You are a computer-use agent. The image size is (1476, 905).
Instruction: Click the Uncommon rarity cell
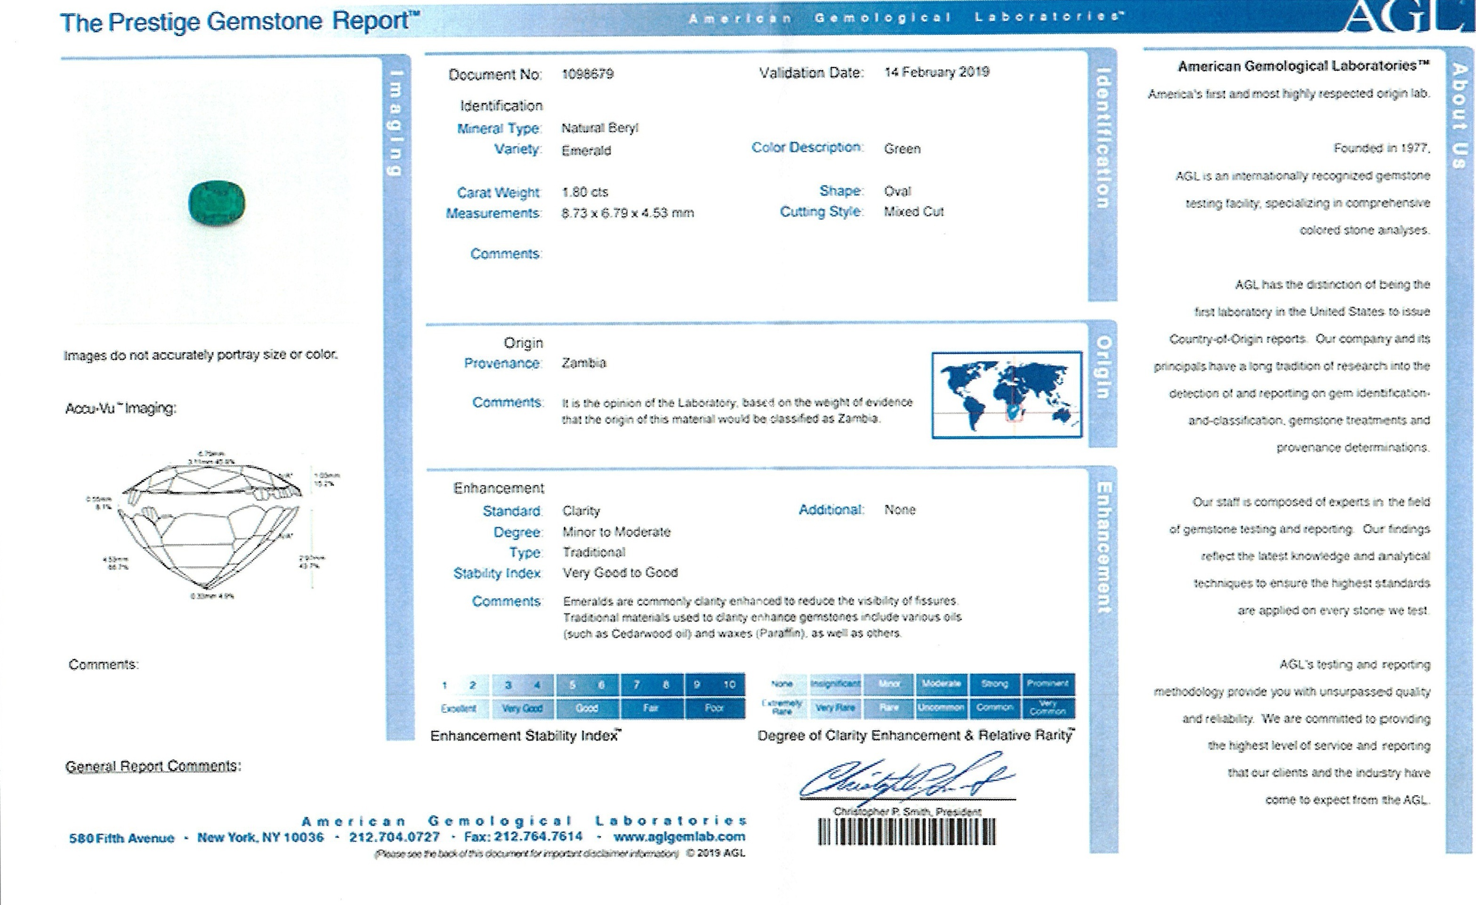point(941,708)
